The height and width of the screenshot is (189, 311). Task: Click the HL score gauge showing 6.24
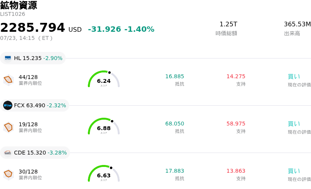click(x=104, y=79)
